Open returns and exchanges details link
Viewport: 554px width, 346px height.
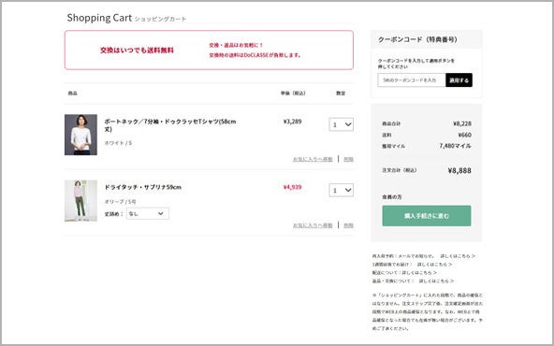click(x=436, y=281)
